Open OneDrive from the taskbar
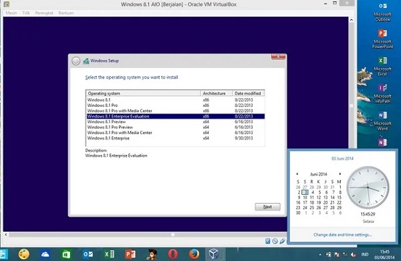This screenshot has height=261, width=401. (45, 254)
